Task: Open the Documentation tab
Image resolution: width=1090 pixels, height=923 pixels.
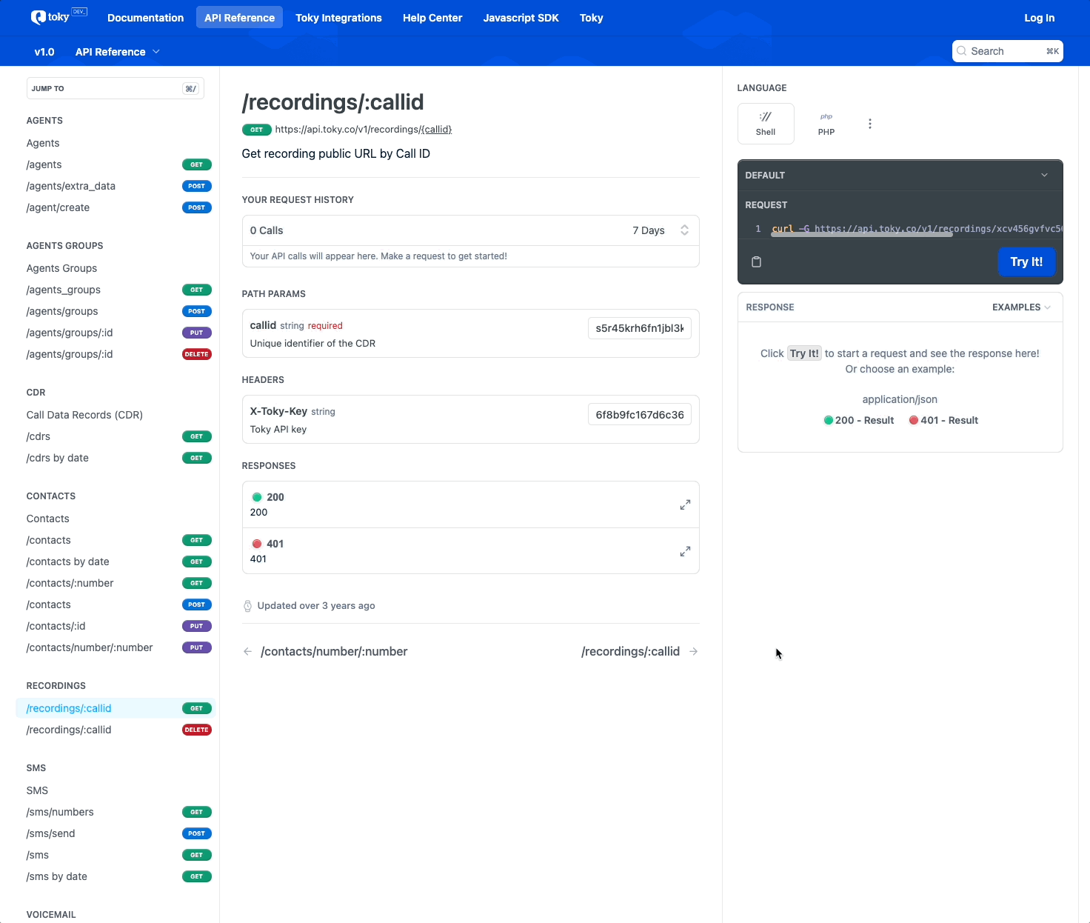Action: click(x=145, y=18)
